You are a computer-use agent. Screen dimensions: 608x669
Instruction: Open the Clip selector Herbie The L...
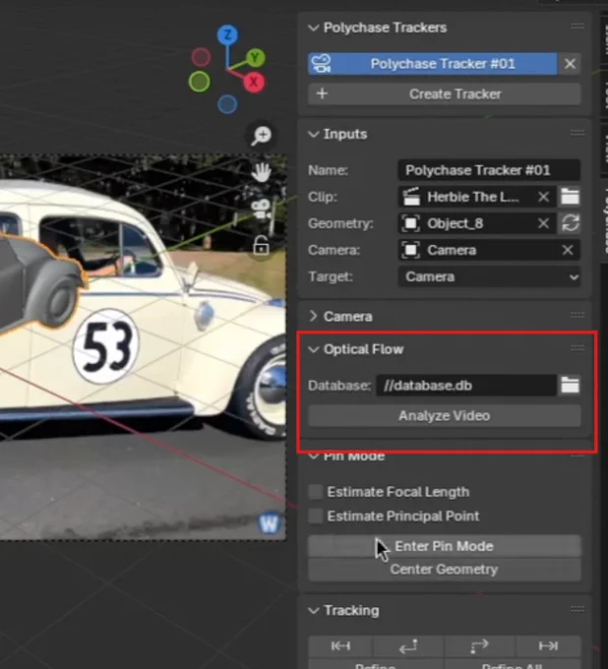click(x=467, y=197)
